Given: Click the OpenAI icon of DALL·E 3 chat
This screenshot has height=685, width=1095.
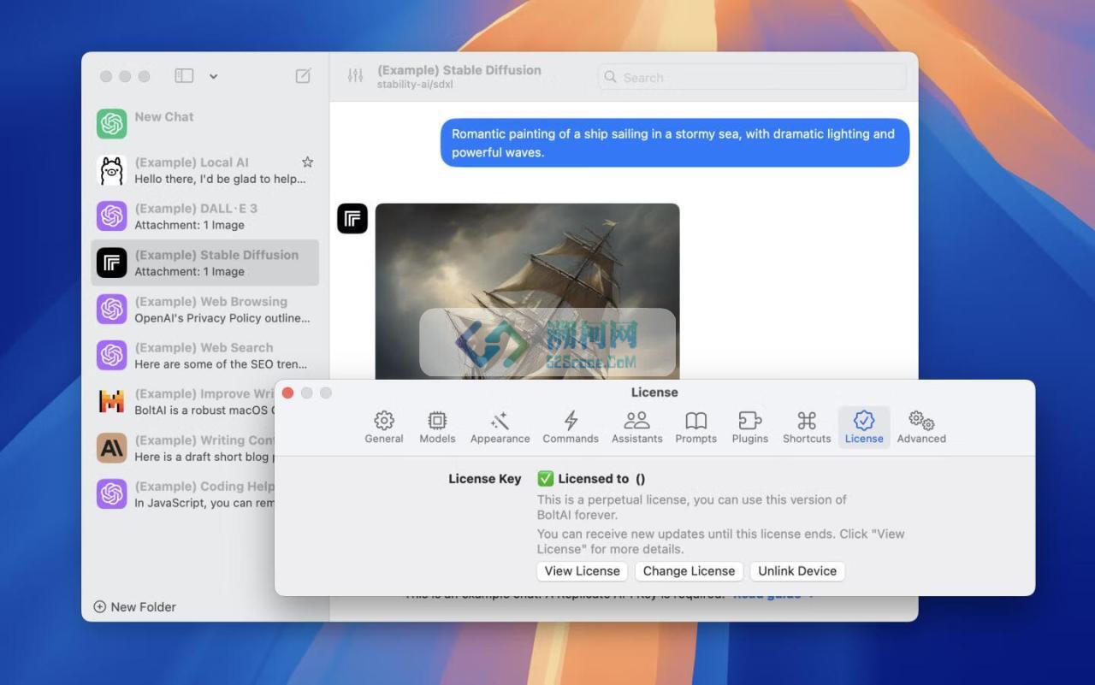Looking at the screenshot, I should click(x=112, y=216).
